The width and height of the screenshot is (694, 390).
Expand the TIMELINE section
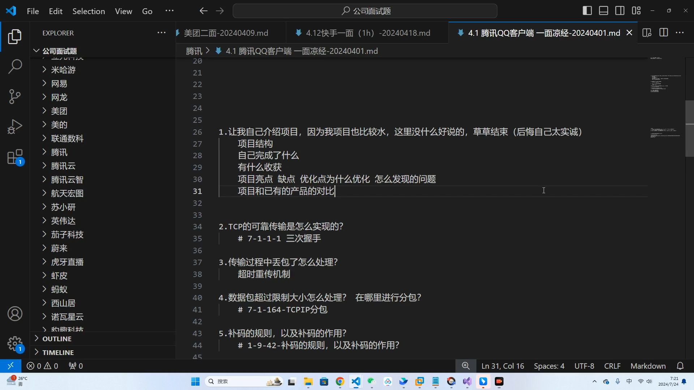click(103, 352)
